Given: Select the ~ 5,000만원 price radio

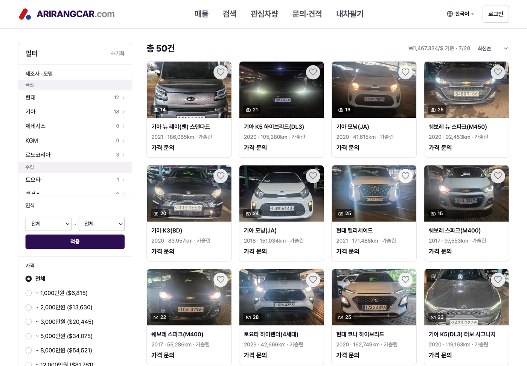Looking at the screenshot, I should tap(29, 336).
